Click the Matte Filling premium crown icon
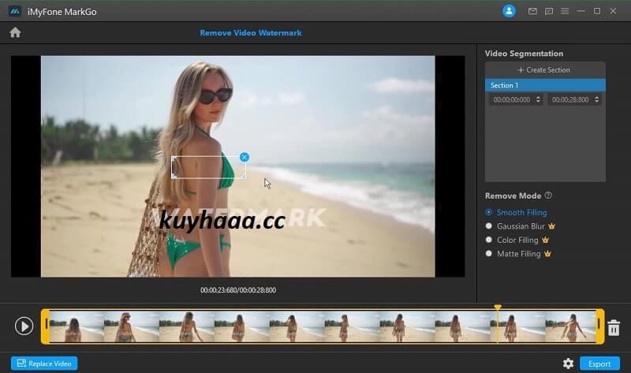The width and height of the screenshot is (631, 373). 547,253
